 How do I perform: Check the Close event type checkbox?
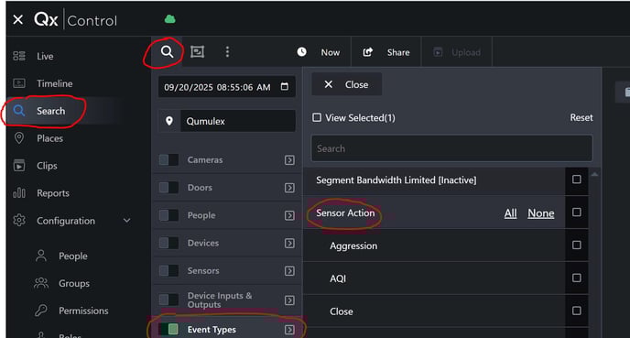coord(577,311)
